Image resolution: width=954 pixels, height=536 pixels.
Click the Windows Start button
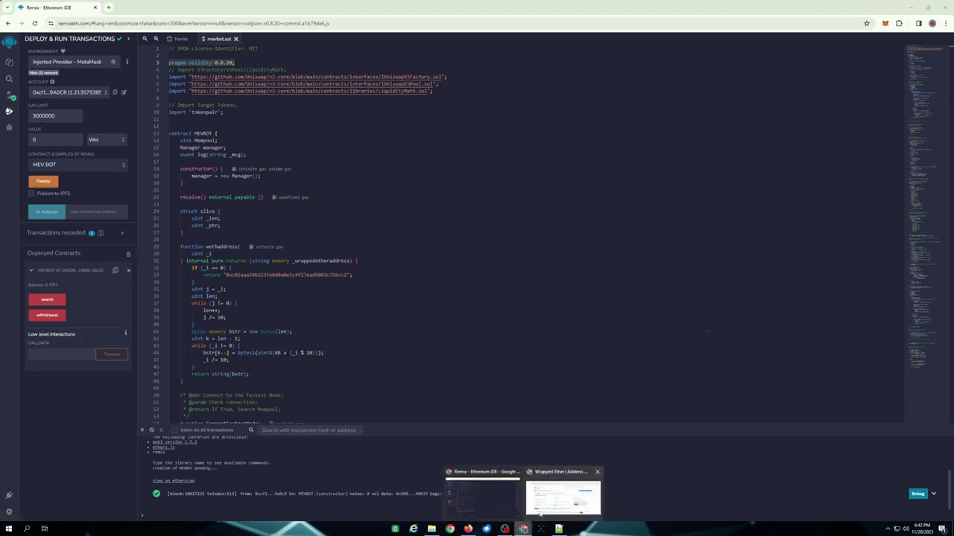(x=9, y=529)
